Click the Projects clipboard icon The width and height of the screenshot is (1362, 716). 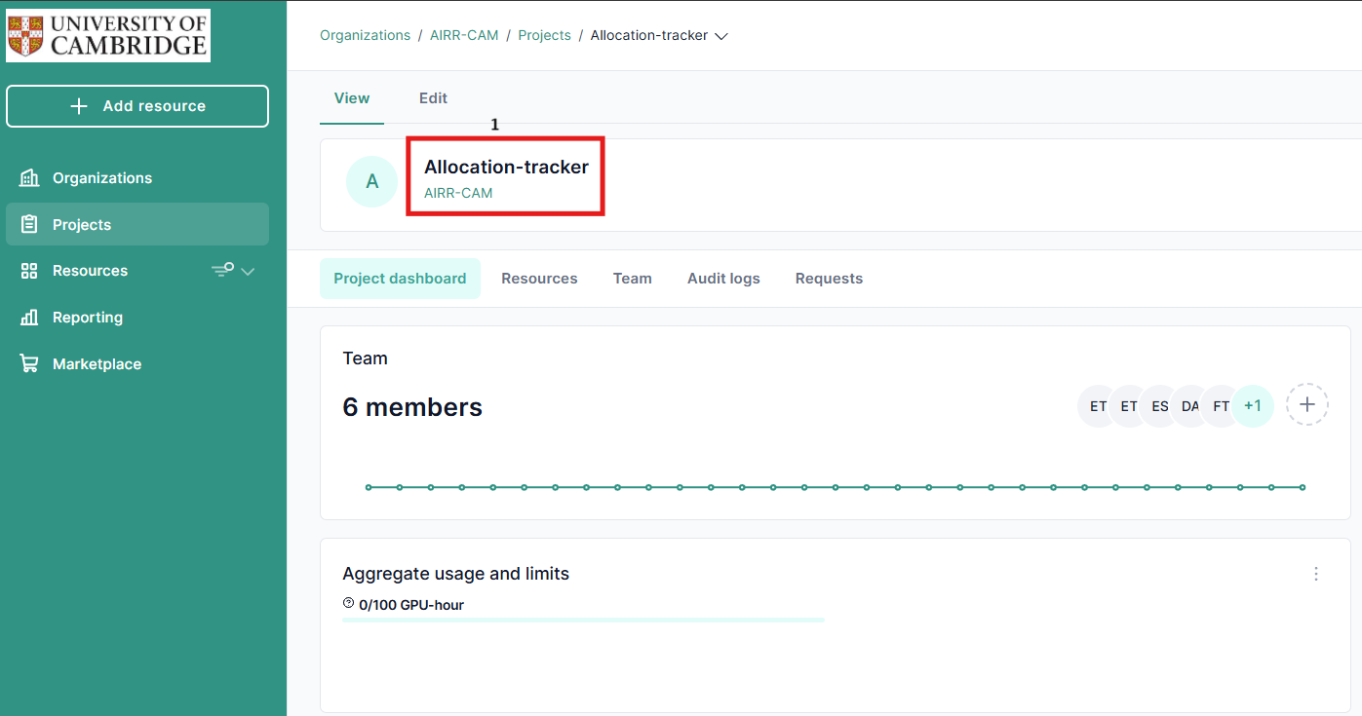(29, 225)
